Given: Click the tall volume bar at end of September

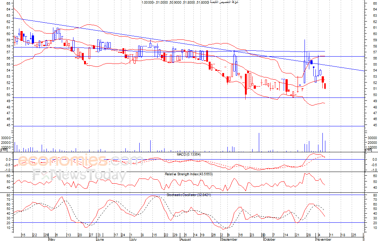Looking at the screenshot, I should point(259,142).
